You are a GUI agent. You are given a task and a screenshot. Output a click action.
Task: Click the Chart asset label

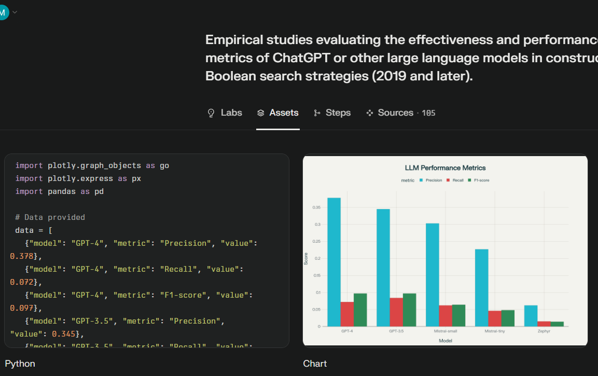coord(315,364)
